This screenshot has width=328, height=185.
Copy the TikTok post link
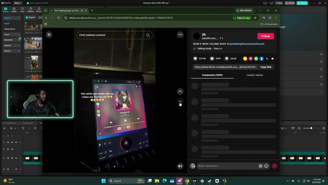click(x=266, y=67)
